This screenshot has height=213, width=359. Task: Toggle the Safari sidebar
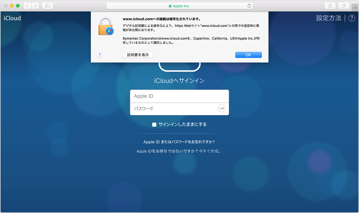point(47,6)
